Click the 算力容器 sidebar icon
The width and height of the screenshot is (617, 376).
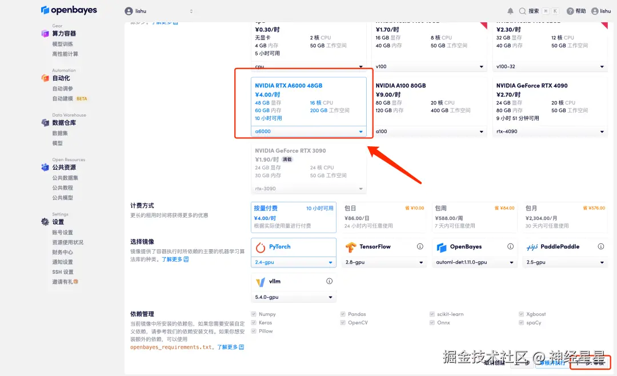coord(45,34)
